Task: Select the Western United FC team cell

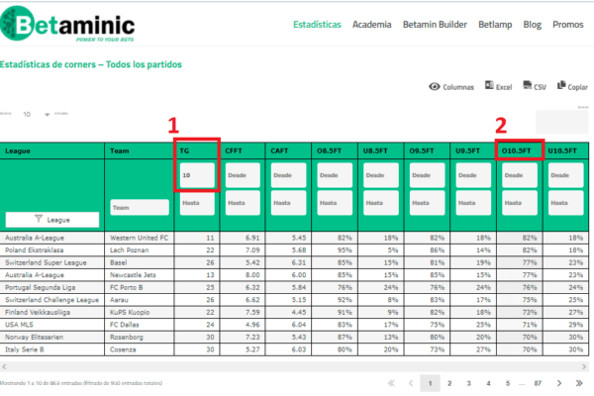Action: (x=139, y=238)
